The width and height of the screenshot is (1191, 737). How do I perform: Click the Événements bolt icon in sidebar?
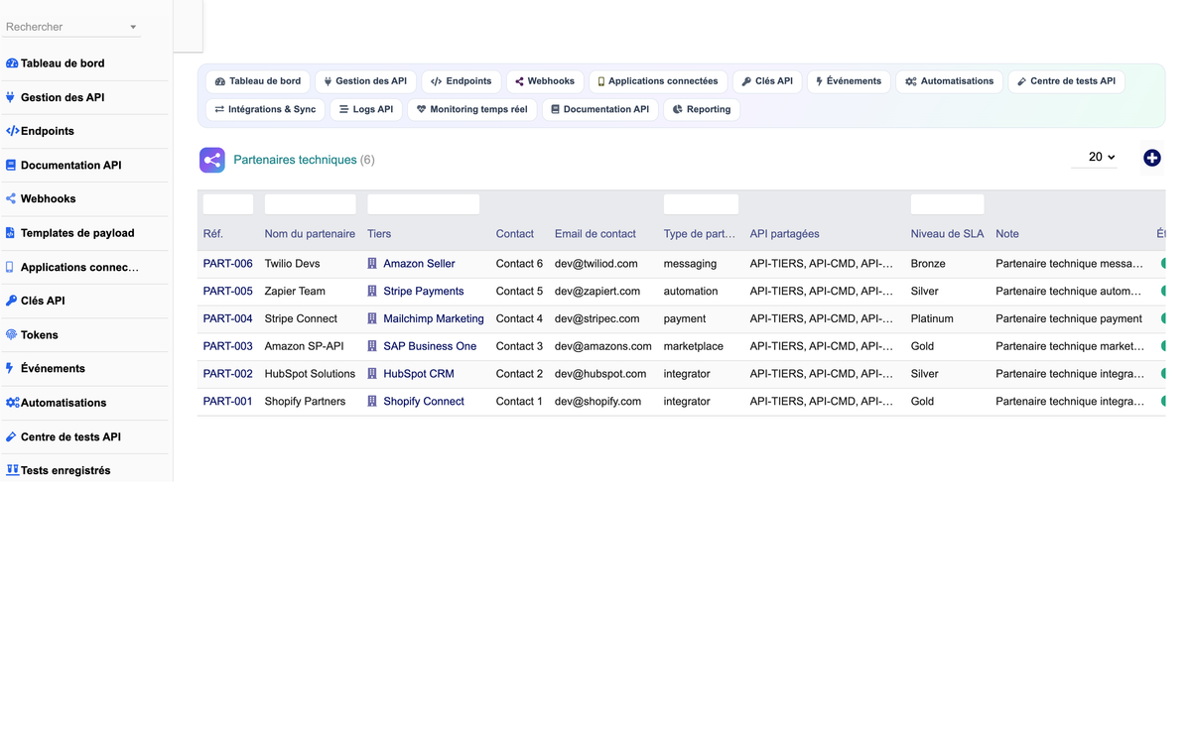coord(10,368)
